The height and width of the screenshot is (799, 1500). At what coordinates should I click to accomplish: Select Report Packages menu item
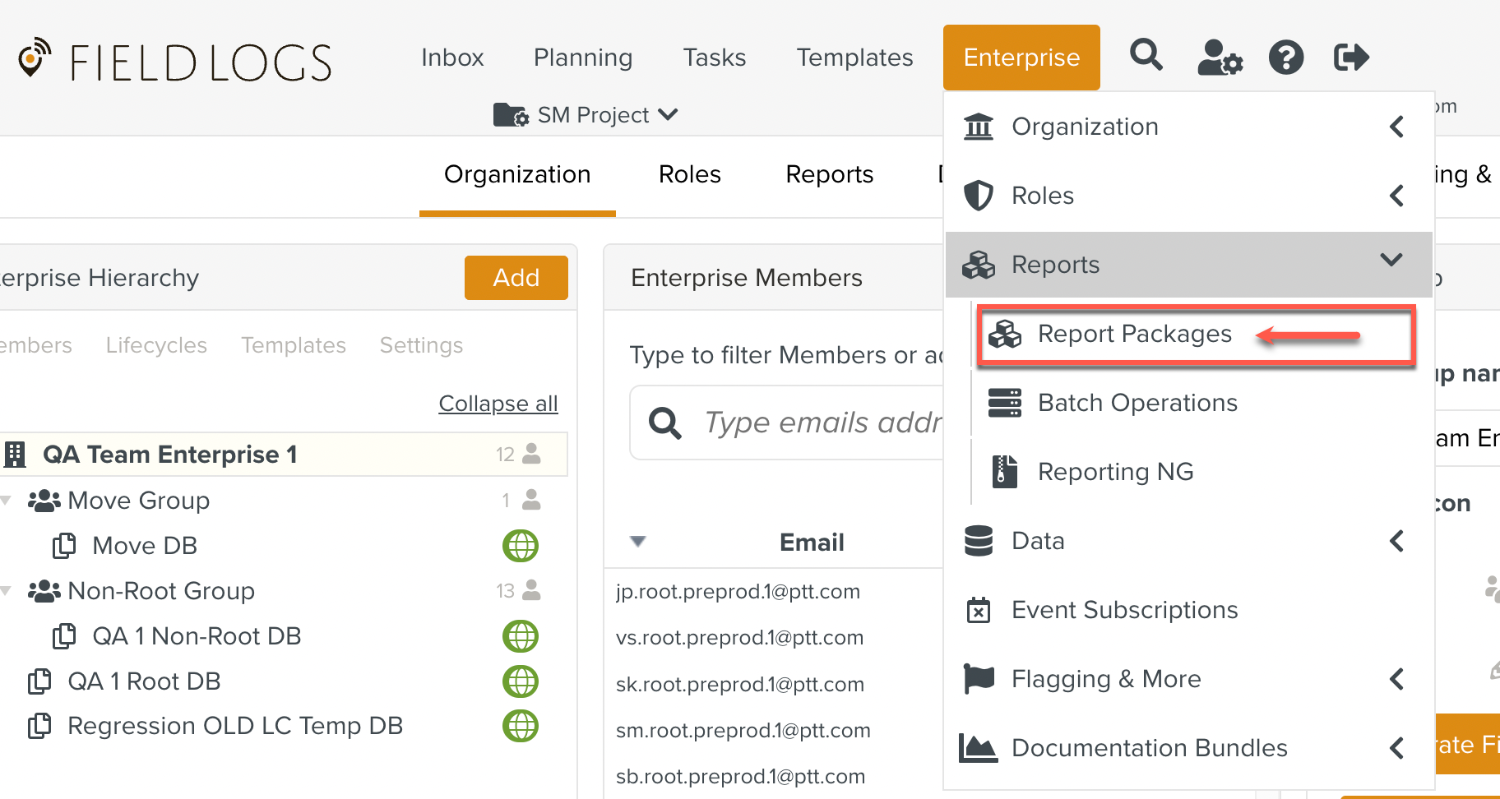[1134, 334]
